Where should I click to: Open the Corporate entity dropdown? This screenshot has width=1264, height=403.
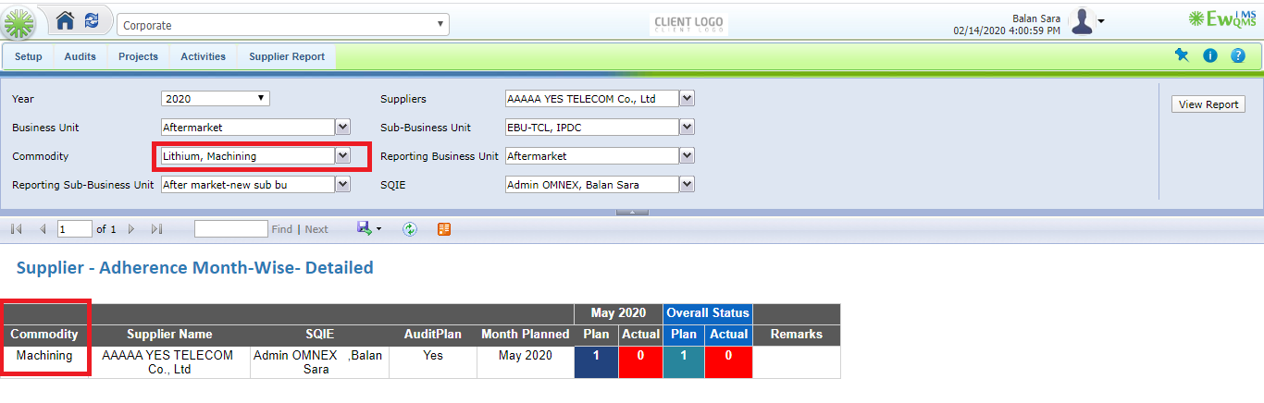point(283,25)
